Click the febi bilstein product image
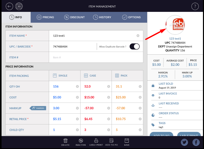This screenshot has width=204, height=149. click(175, 25)
